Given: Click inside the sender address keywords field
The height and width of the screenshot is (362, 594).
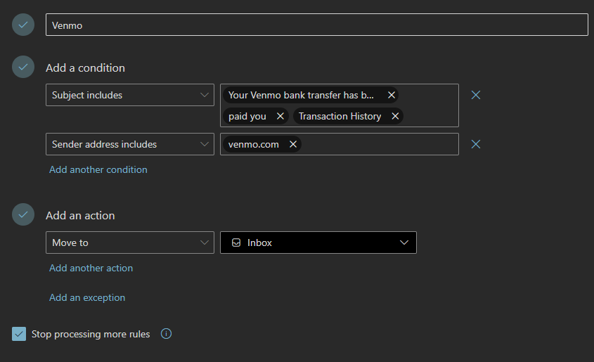Looking at the screenshot, I should click(x=380, y=144).
